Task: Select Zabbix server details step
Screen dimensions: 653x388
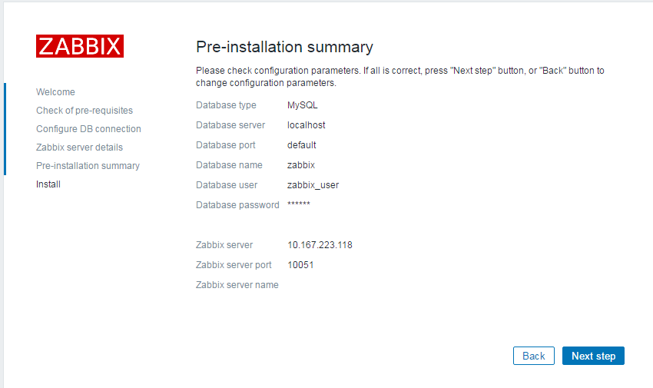Action: (79, 148)
